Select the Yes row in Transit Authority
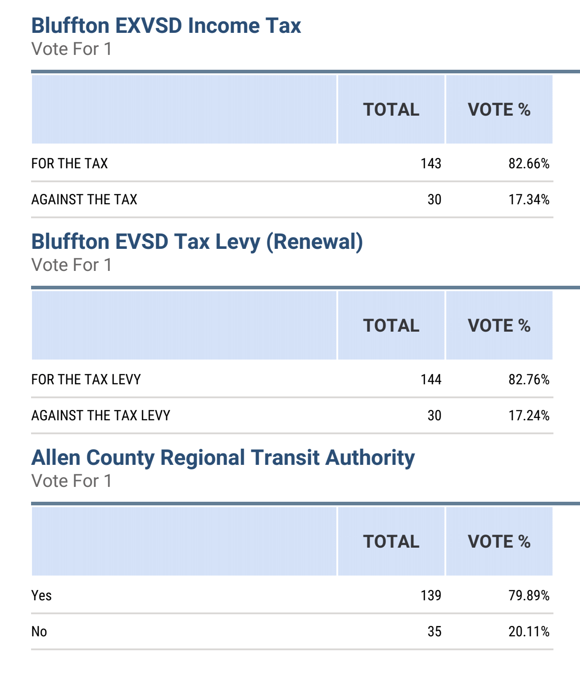The height and width of the screenshot is (675, 580). pyautogui.click(x=292, y=595)
